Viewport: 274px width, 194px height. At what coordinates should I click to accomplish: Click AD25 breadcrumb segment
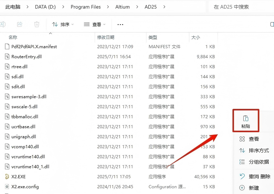(151, 7)
